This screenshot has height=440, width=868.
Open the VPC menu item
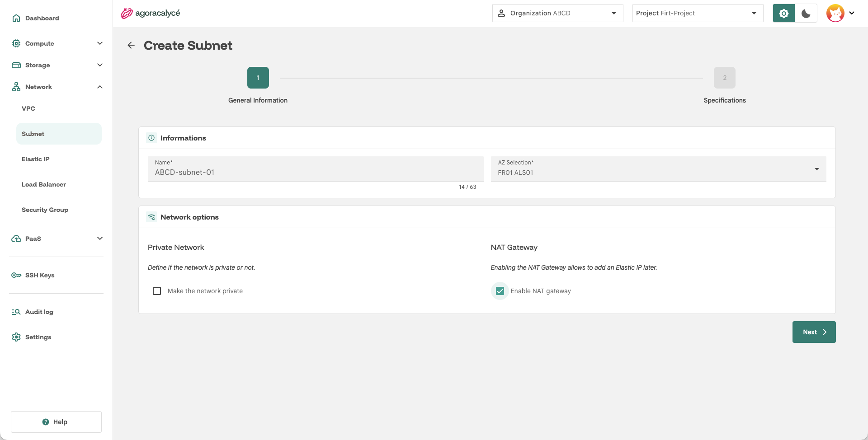point(59,108)
